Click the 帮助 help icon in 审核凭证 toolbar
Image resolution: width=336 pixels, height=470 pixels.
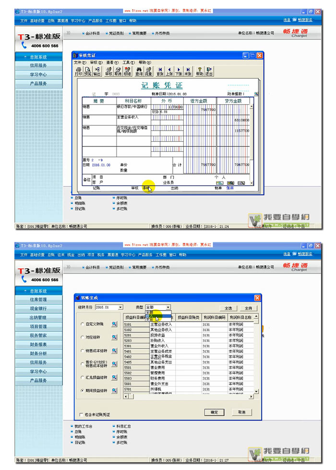click(200, 72)
